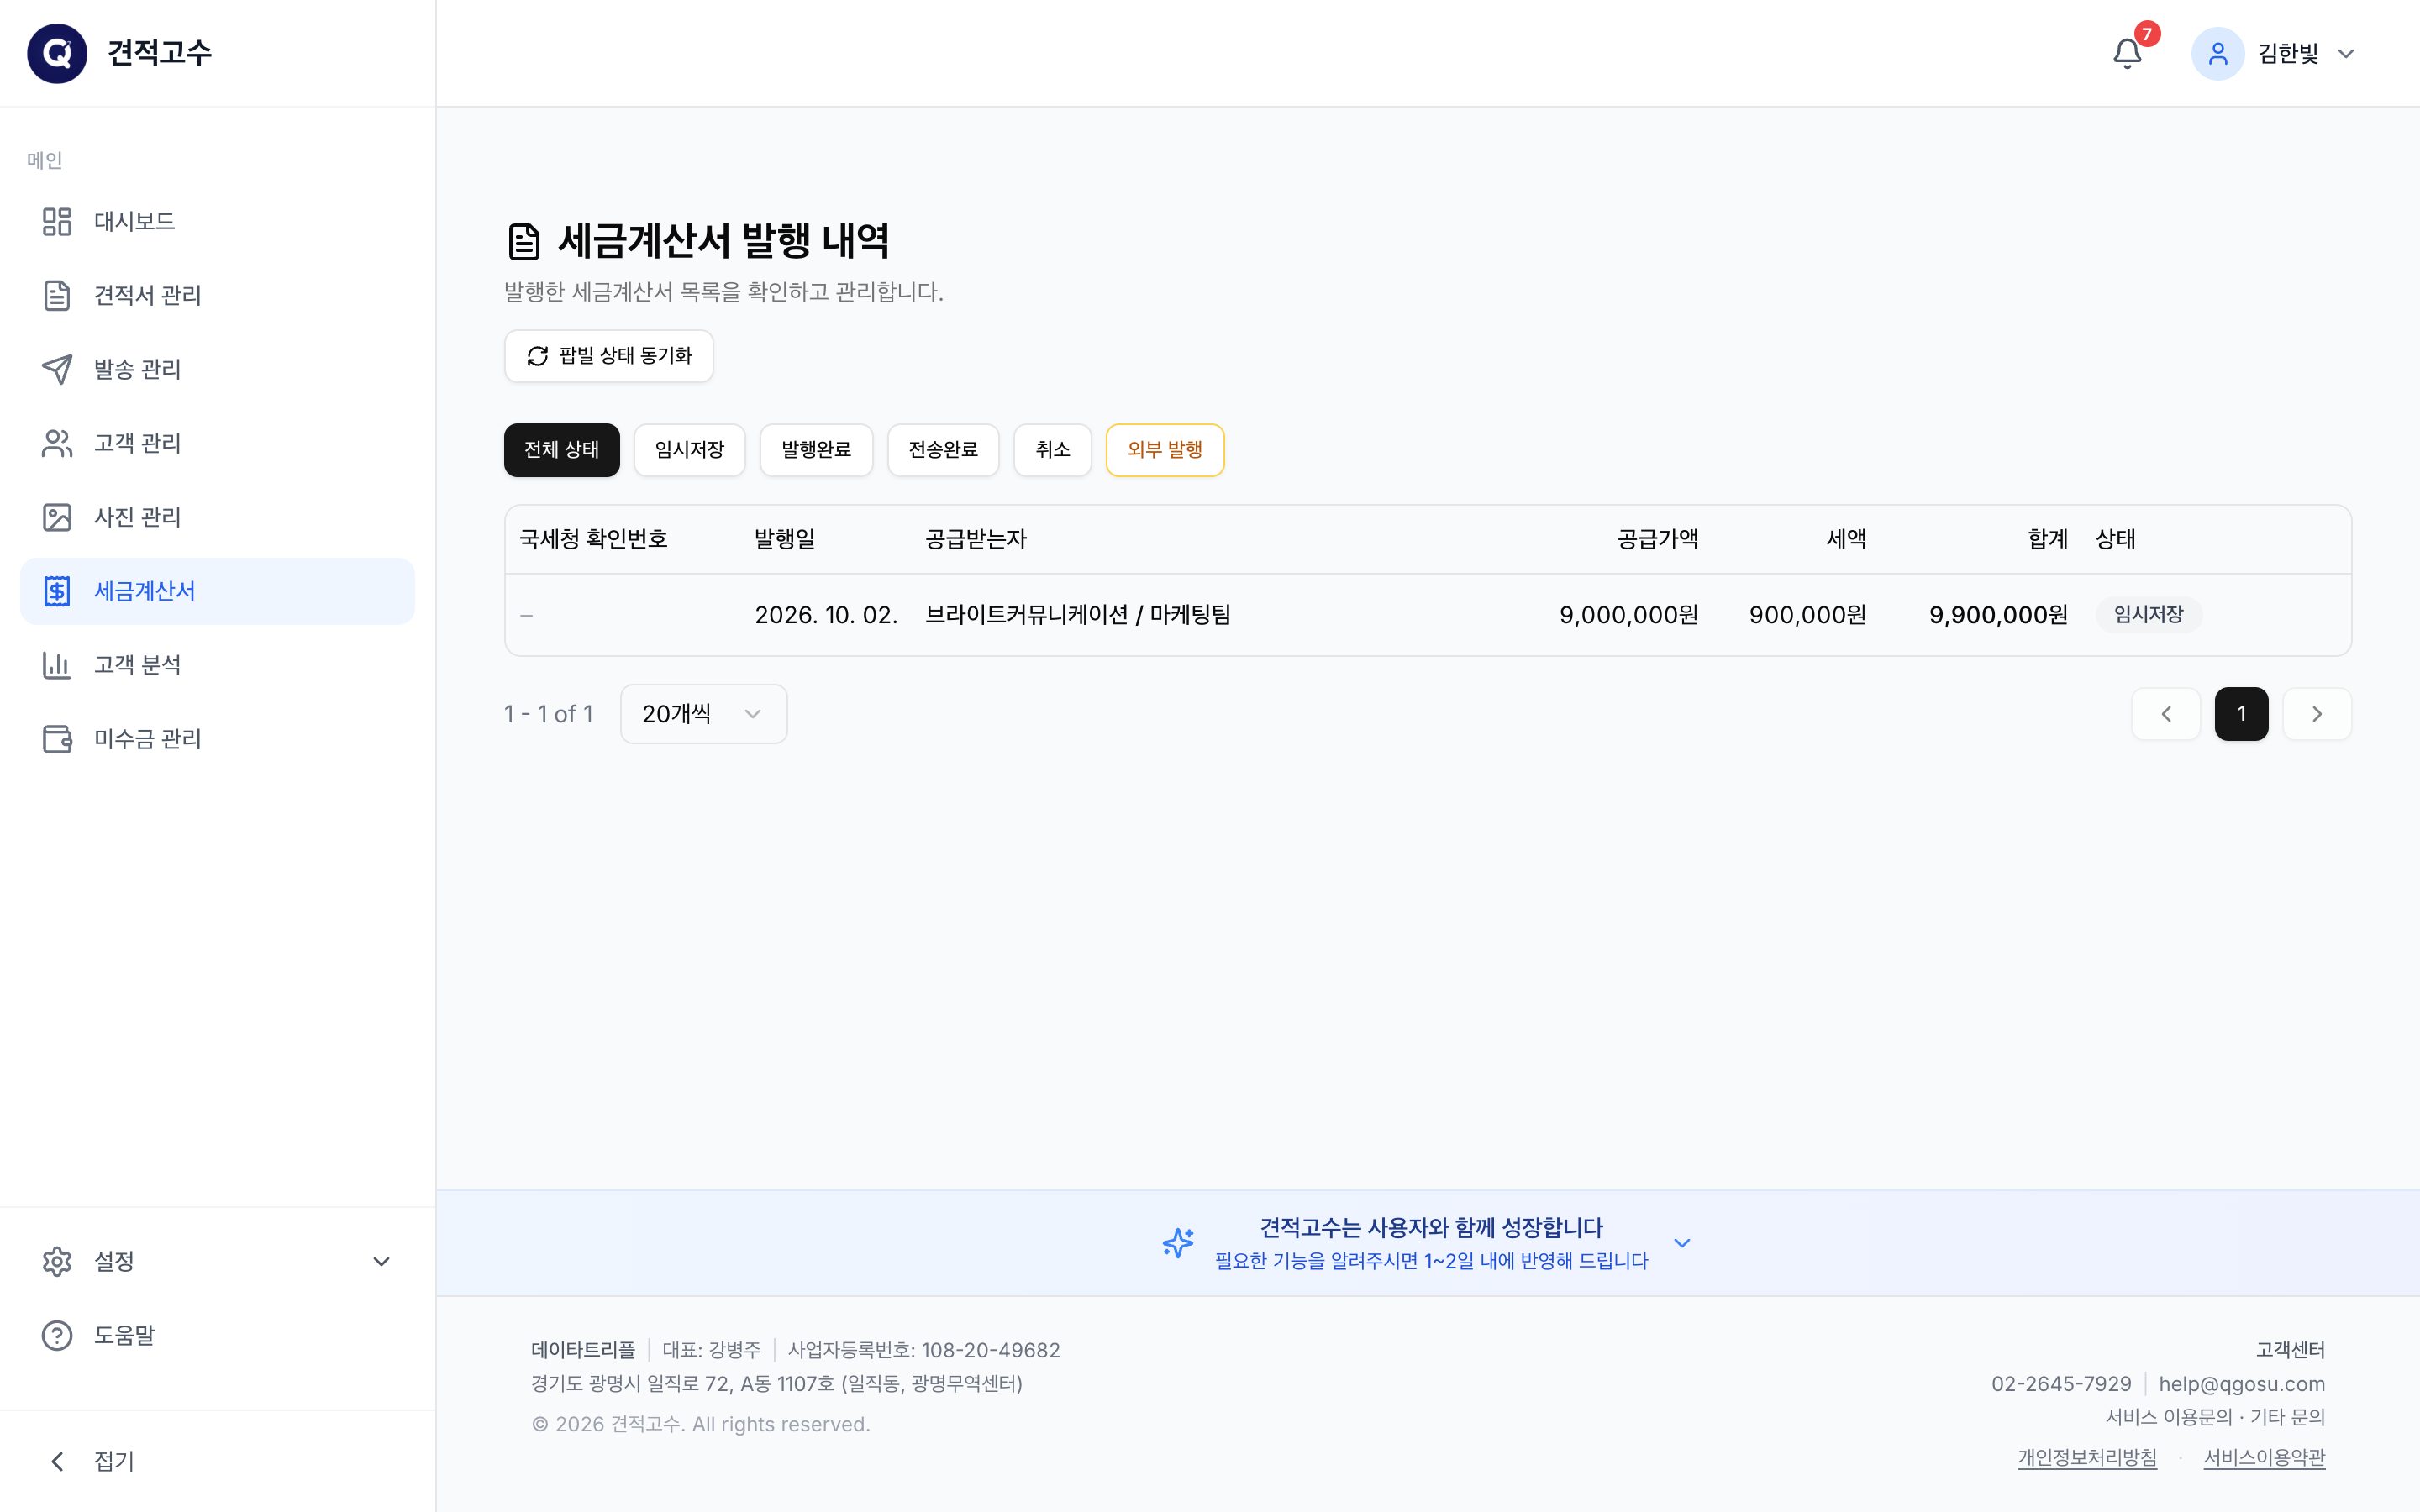This screenshot has width=2420, height=1512.
Task: Click the sparkle icon in feedback banner
Action: pos(1178,1243)
